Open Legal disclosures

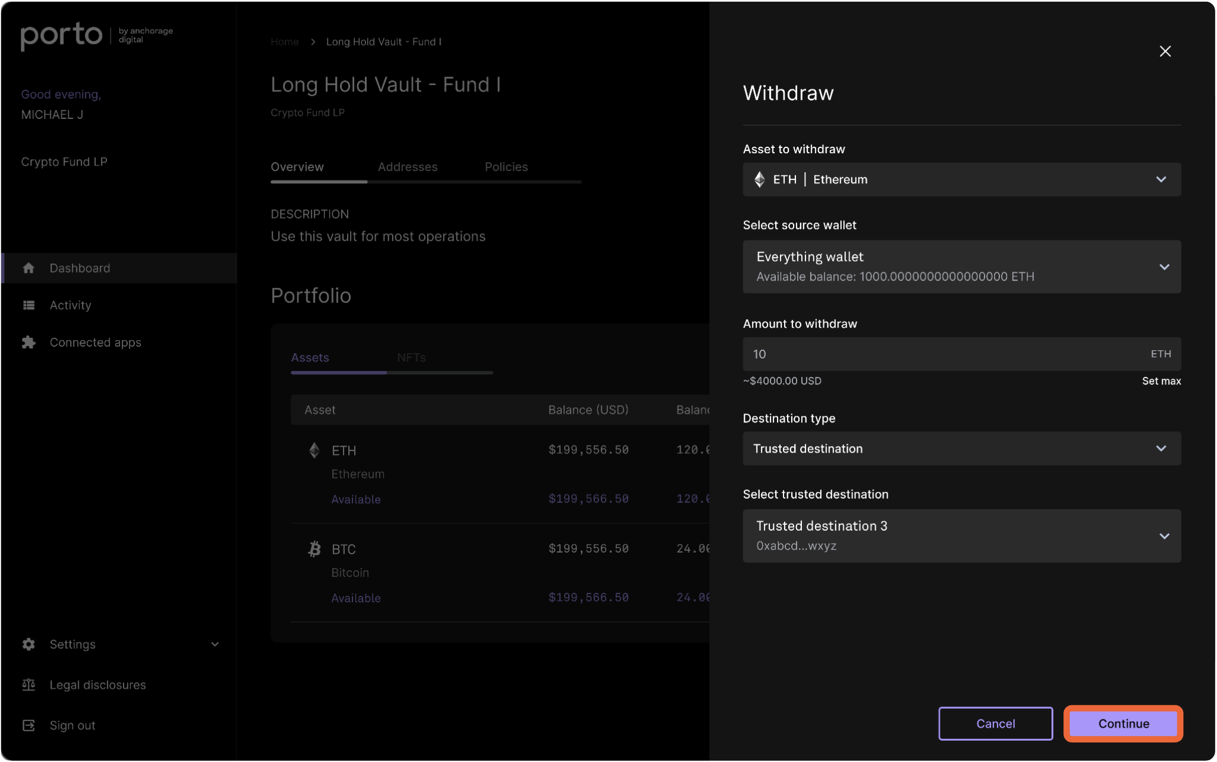tap(98, 684)
